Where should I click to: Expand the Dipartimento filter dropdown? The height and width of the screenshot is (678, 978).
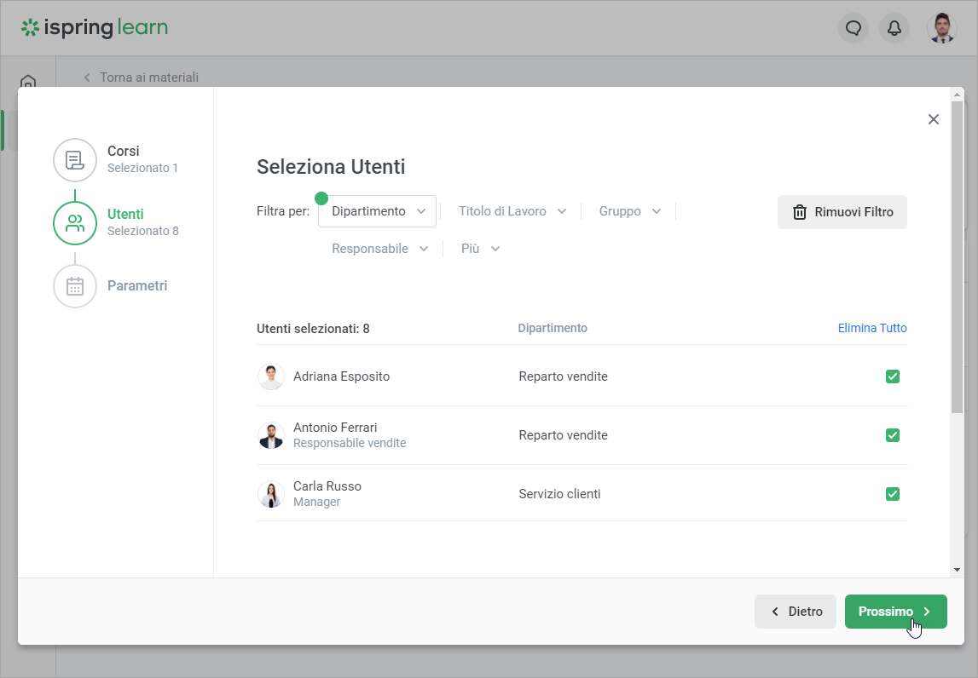[x=378, y=211]
